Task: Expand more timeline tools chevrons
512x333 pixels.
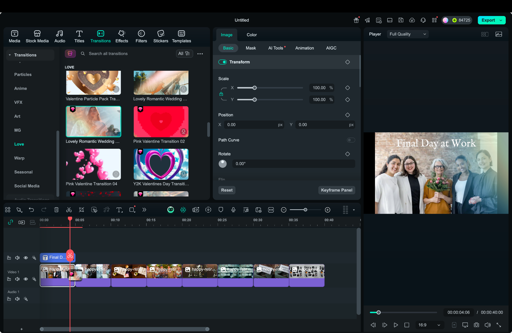Action: [x=144, y=210]
